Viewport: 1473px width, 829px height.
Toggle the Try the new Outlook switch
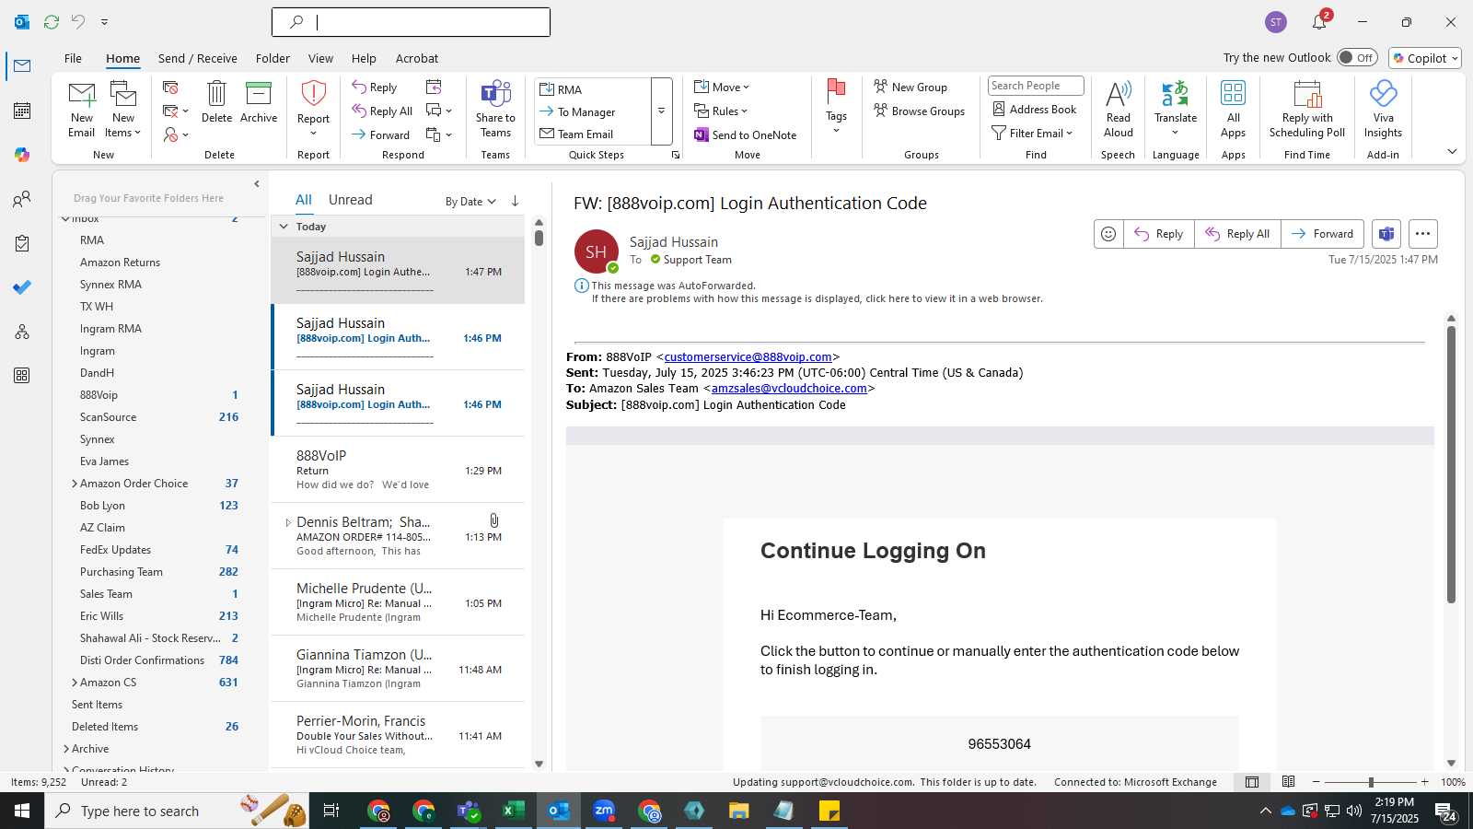click(1357, 57)
